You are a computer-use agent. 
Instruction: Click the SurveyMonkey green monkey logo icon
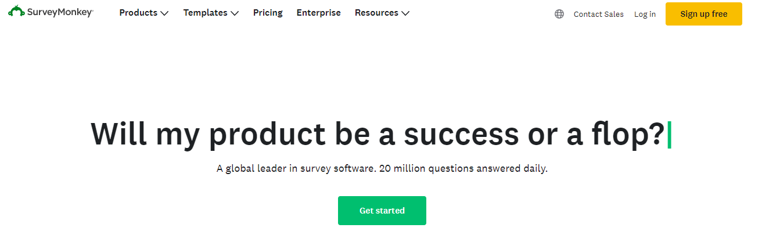coord(16,12)
